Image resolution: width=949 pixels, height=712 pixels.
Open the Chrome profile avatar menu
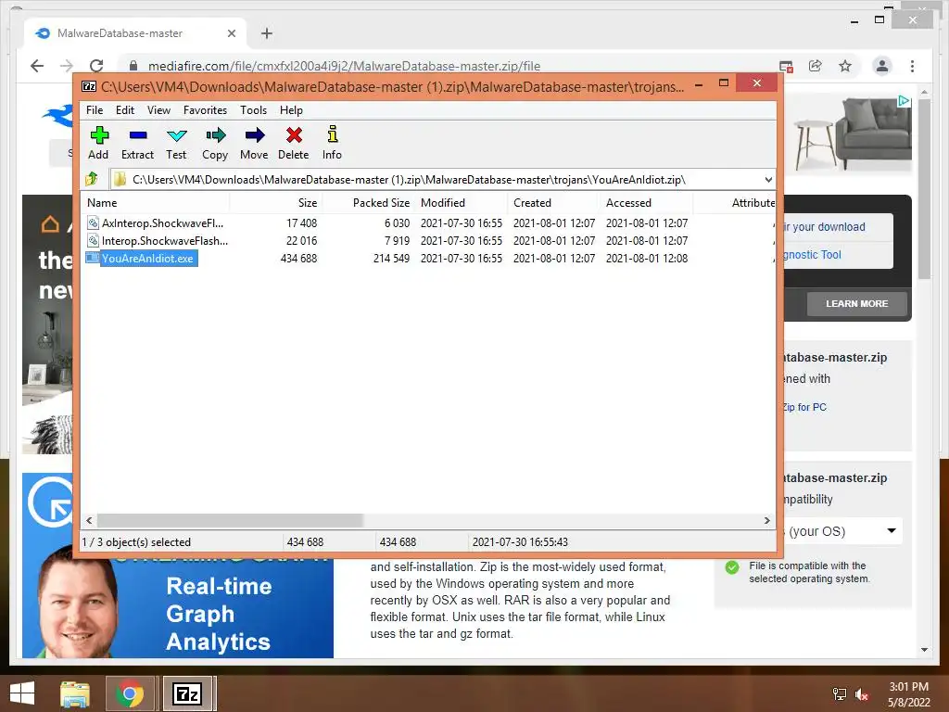click(x=882, y=66)
